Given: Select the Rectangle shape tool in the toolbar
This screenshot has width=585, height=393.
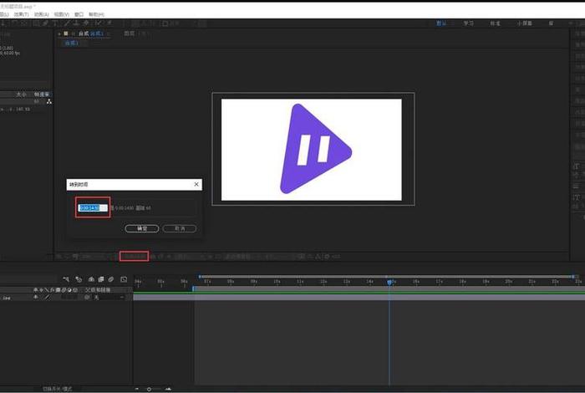Looking at the screenshot, I should [x=36, y=23].
